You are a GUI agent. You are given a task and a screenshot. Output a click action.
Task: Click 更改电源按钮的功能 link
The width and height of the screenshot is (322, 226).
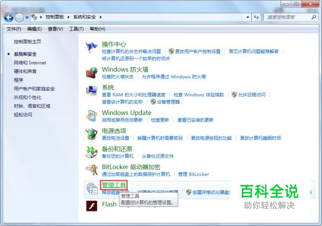point(211,138)
